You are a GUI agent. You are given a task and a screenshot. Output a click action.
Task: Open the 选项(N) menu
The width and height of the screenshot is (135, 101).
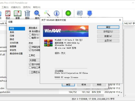[x=27, y=7]
